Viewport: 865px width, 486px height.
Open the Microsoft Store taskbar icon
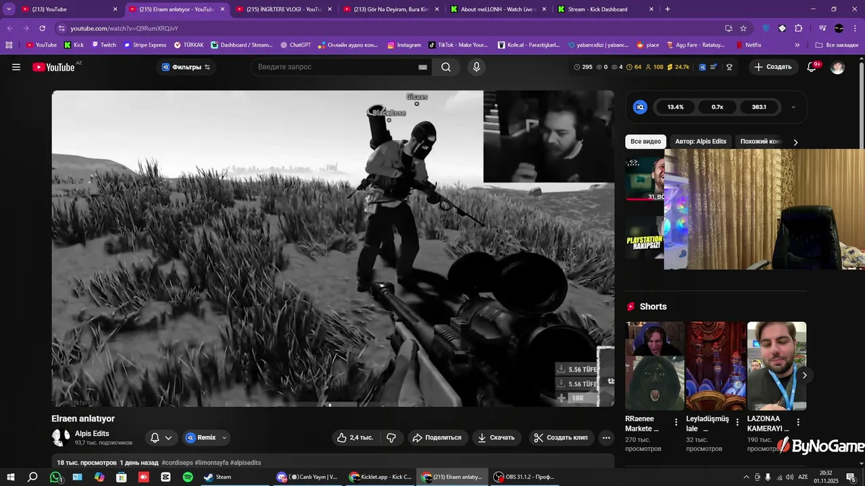pyautogui.click(x=122, y=477)
